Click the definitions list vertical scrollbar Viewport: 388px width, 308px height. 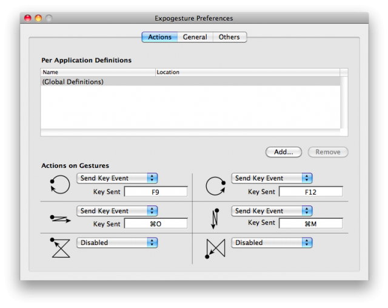(344, 102)
